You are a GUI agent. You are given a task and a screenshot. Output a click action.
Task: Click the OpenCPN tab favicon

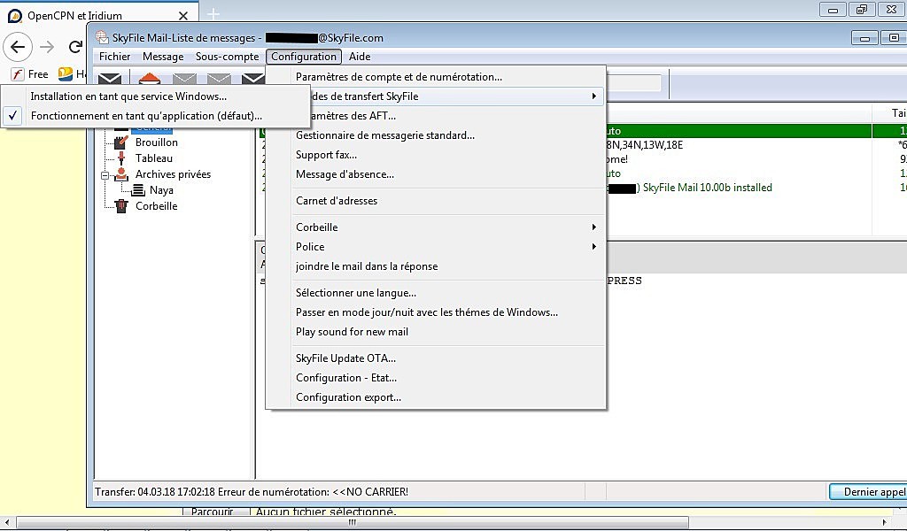click(15, 16)
